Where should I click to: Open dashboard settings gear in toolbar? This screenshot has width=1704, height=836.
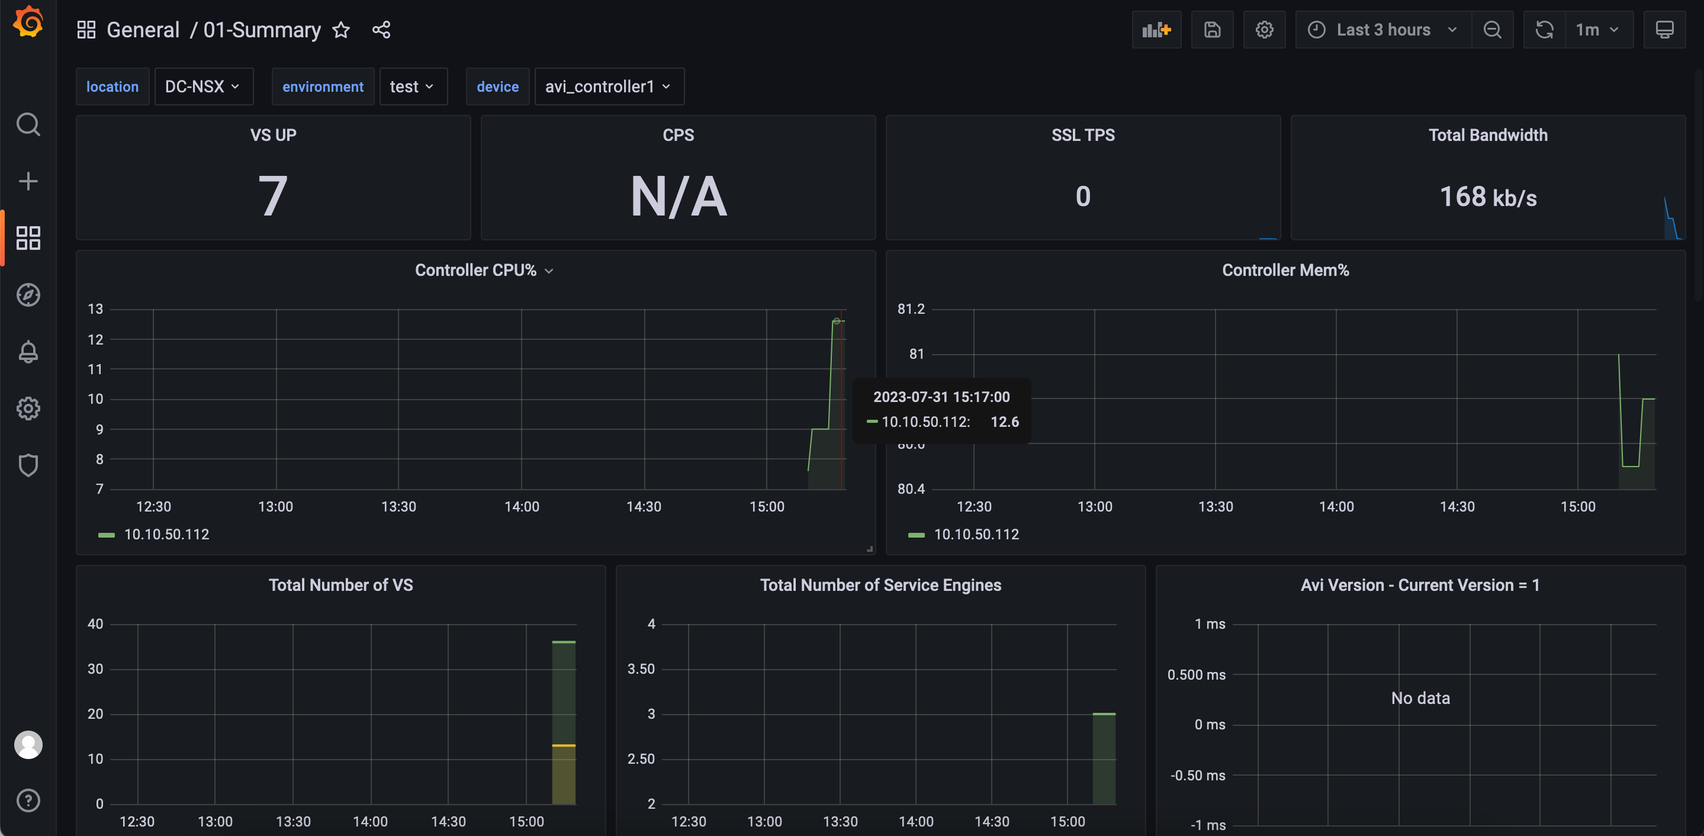coord(1264,30)
